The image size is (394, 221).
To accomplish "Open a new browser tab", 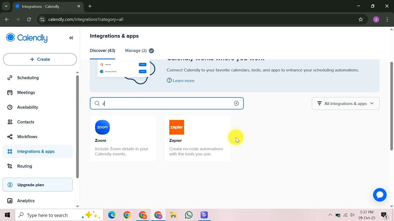I will click(x=90, y=6).
